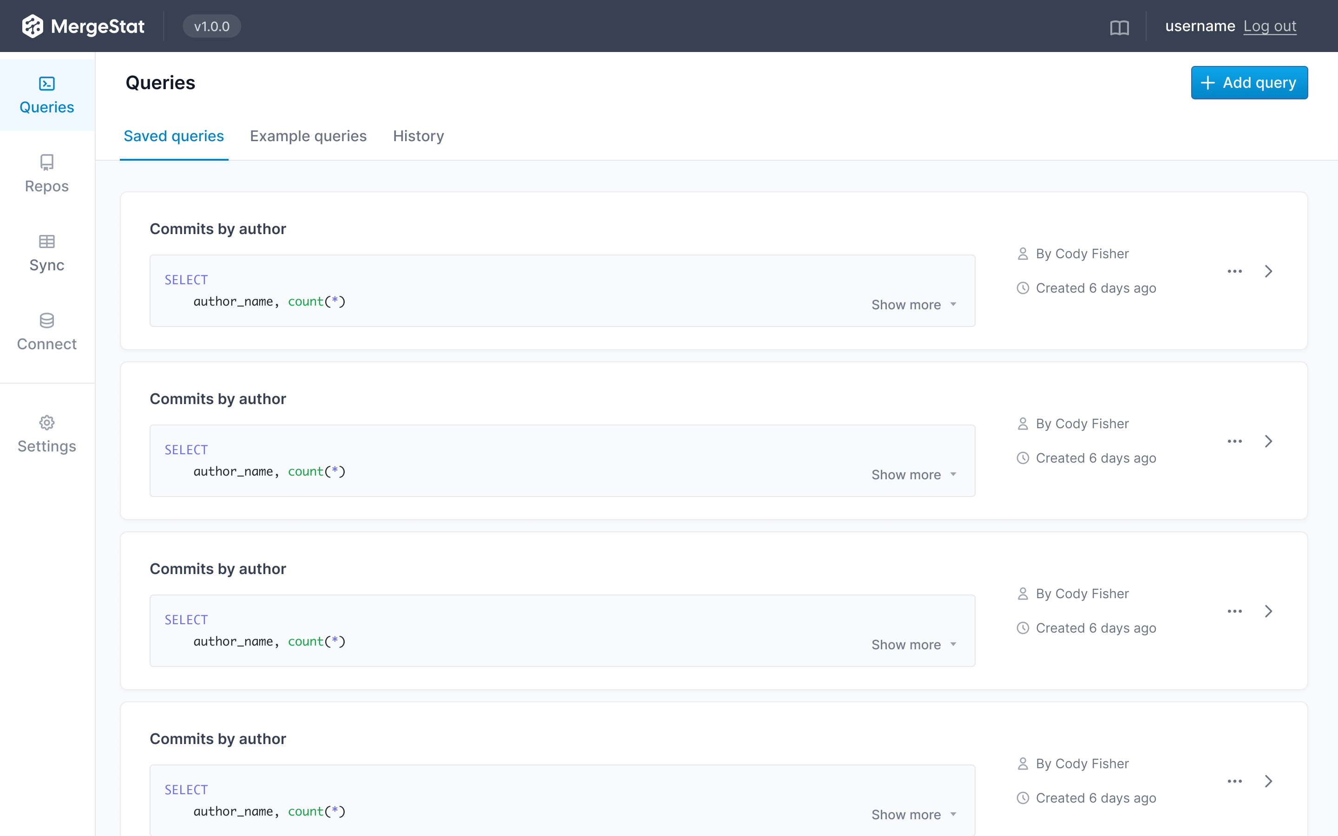Open documentation via the book icon
The image size is (1338, 836).
[x=1120, y=26]
